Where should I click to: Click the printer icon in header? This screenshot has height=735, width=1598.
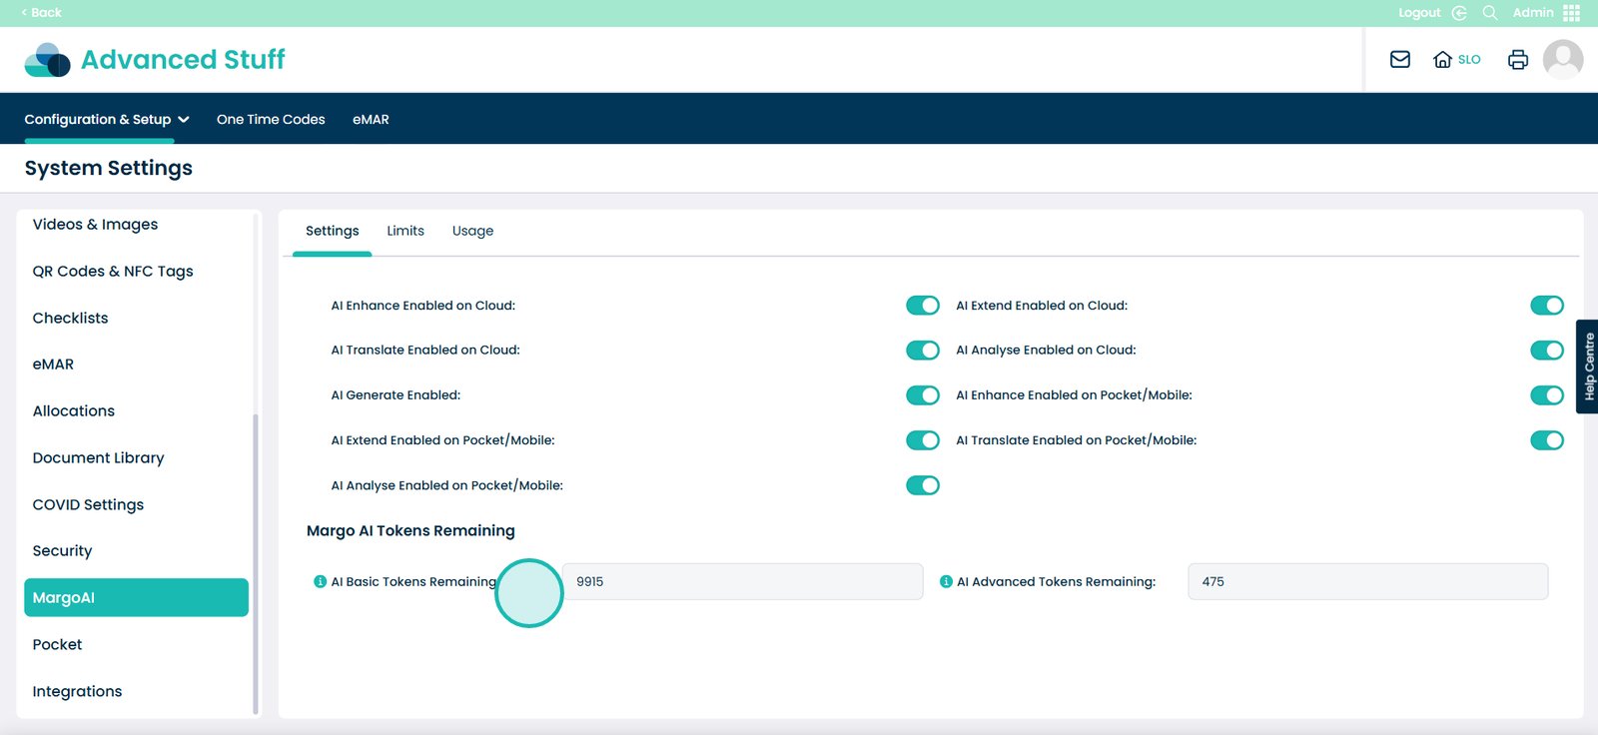(x=1517, y=60)
